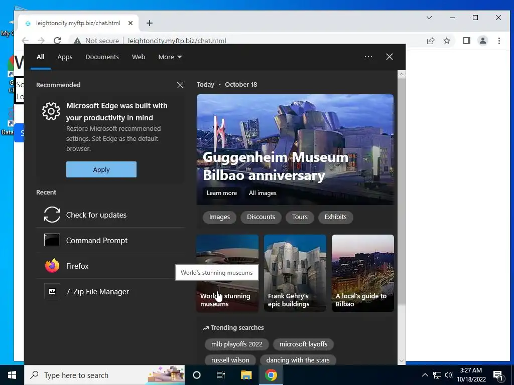514x385 pixels.
Task: Open the notifications action center
Action: [x=498, y=375]
